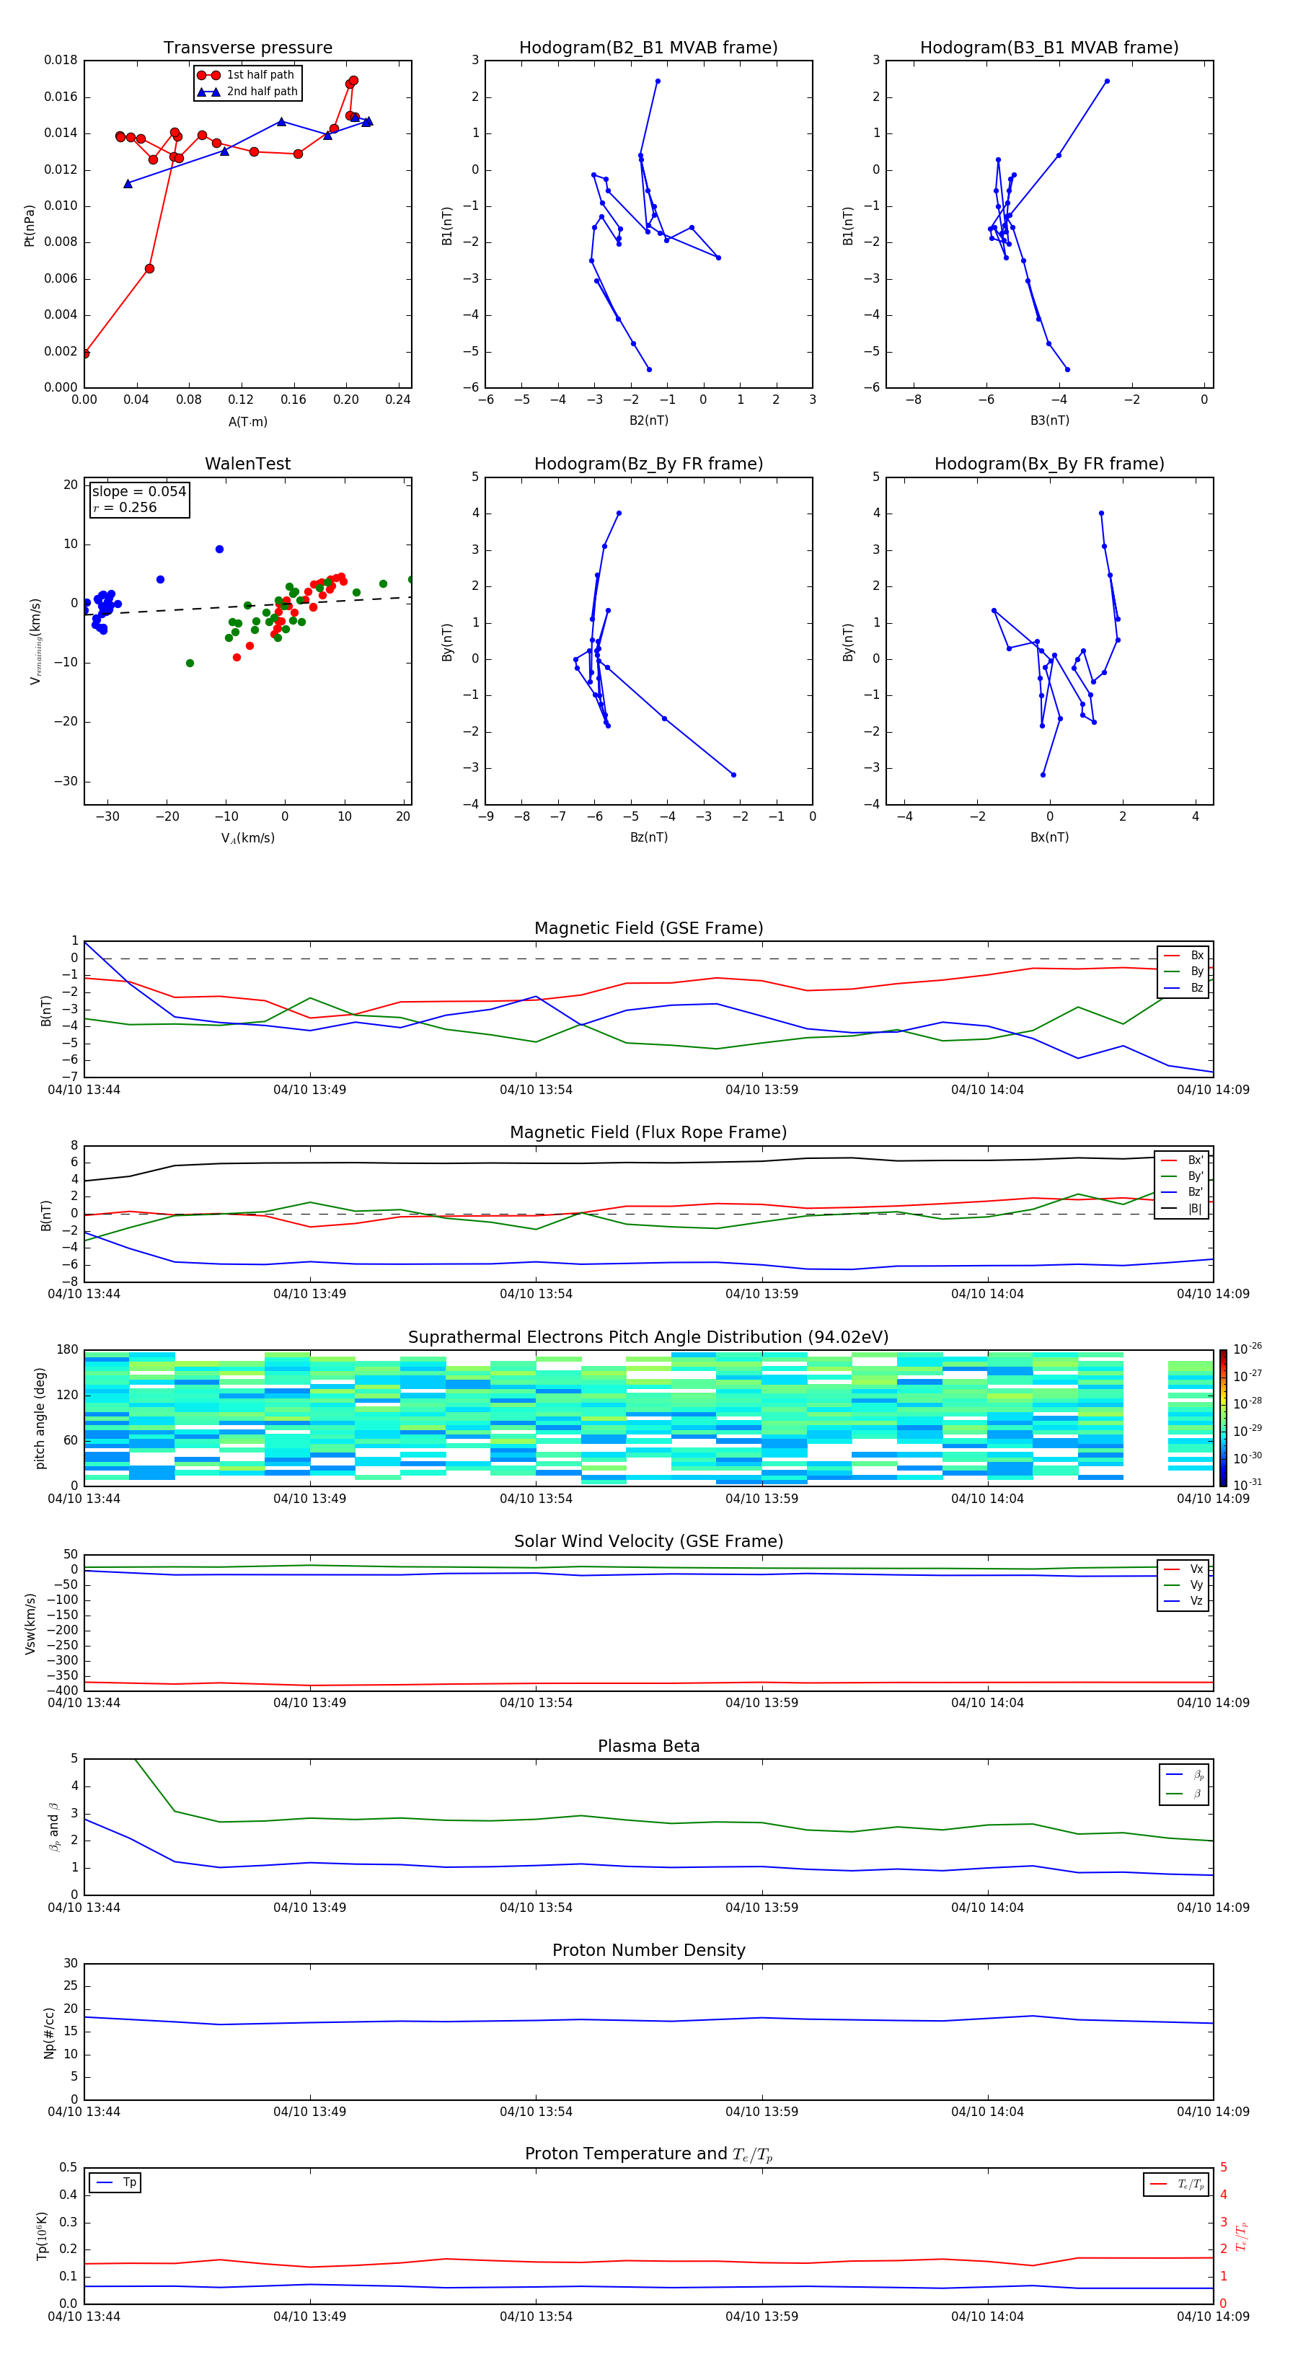The height and width of the screenshot is (2380, 1298).
Task: Click the colorbar's top tick label (10^-26)
Action: [1248, 1349]
